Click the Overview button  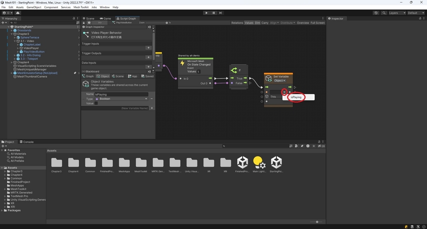pyautogui.click(x=303, y=23)
